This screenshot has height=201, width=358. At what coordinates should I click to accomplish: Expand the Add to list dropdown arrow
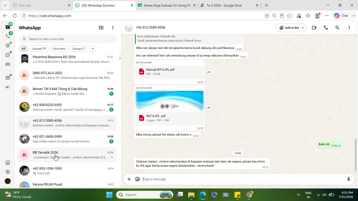(x=303, y=28)
